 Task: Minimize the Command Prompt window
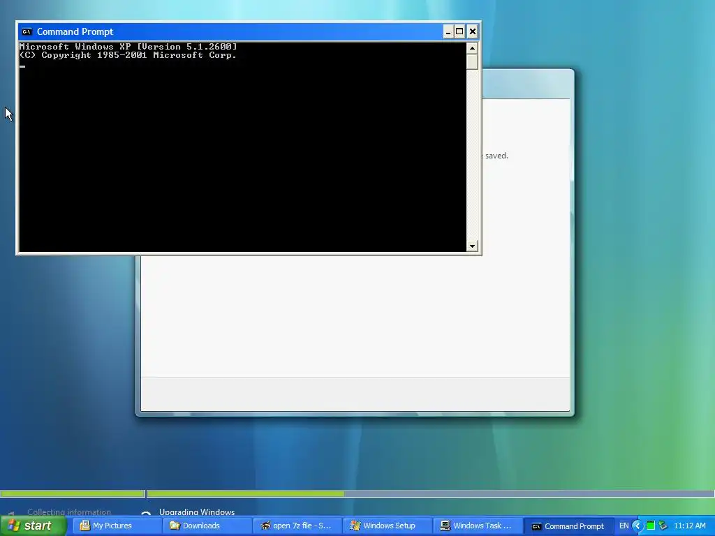(448, 31)
